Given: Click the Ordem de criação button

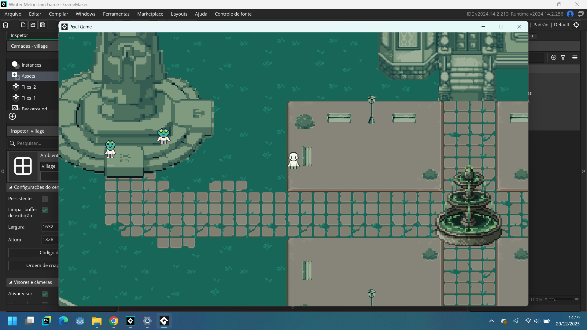Looking at the screenshot, I should [34, 266].
